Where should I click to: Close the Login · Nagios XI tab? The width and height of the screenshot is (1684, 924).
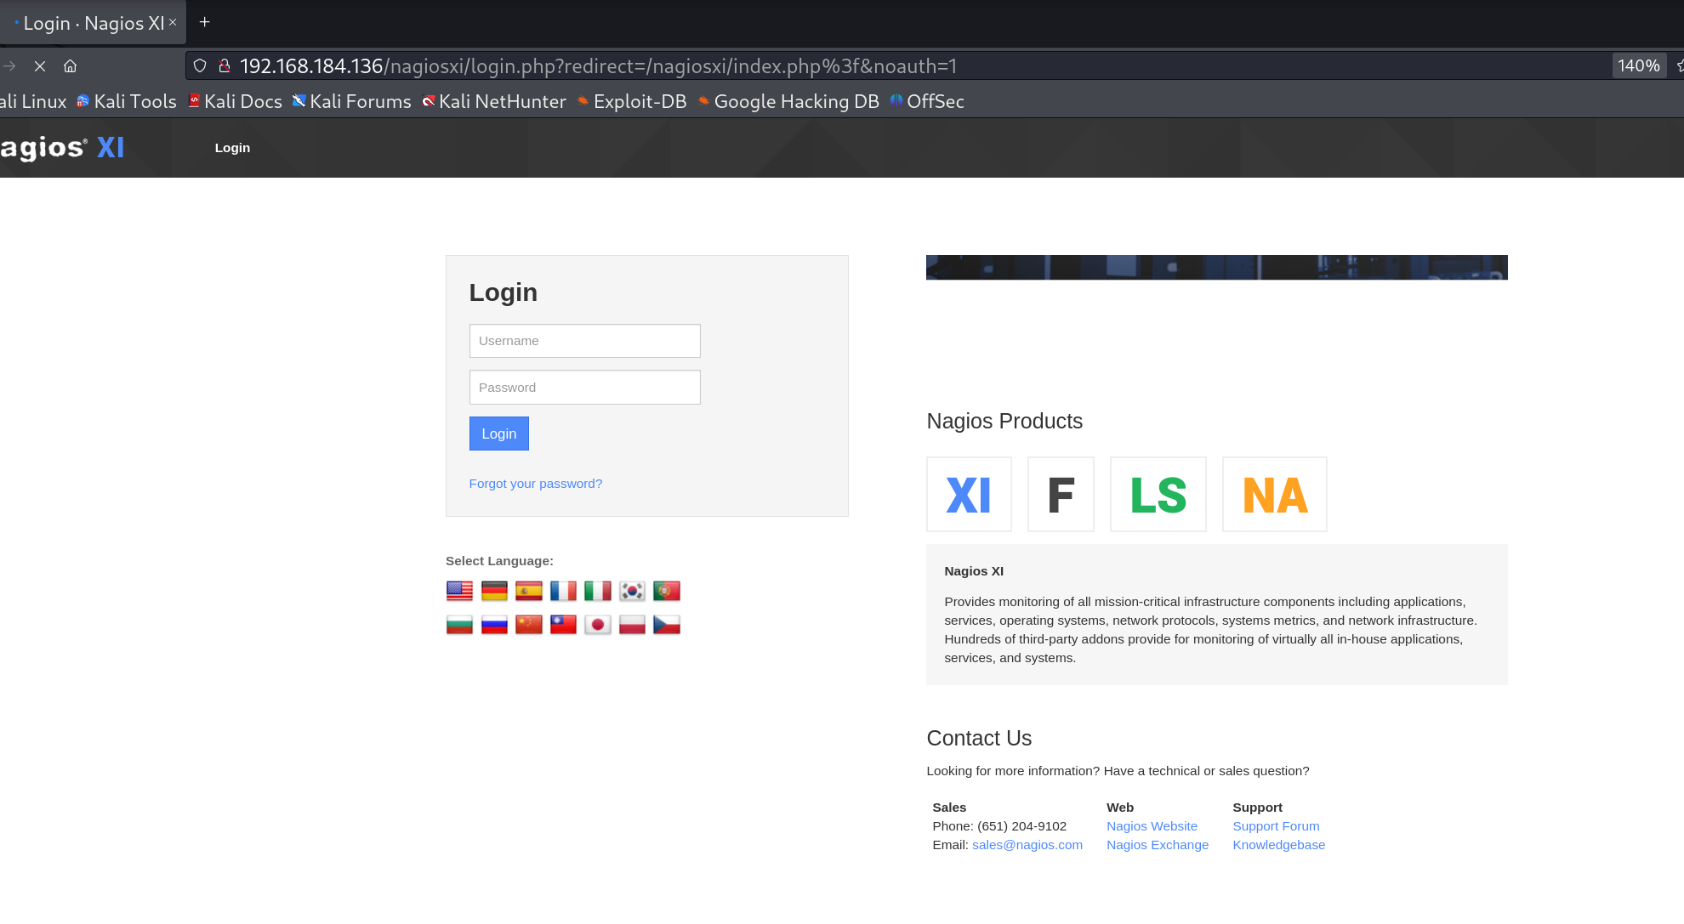(173, 22)
